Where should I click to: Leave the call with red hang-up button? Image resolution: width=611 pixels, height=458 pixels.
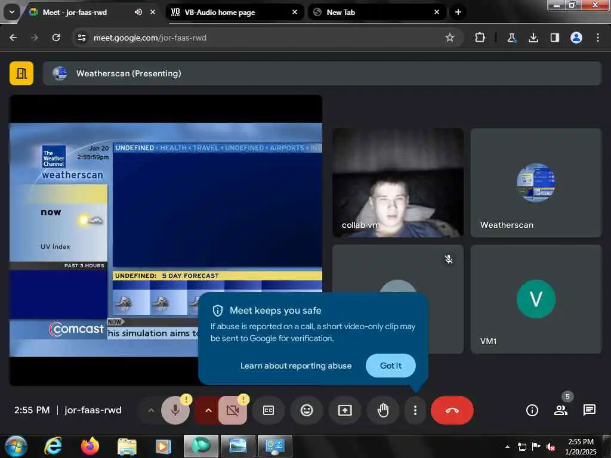pyautogui.click(x=452, y=410)
